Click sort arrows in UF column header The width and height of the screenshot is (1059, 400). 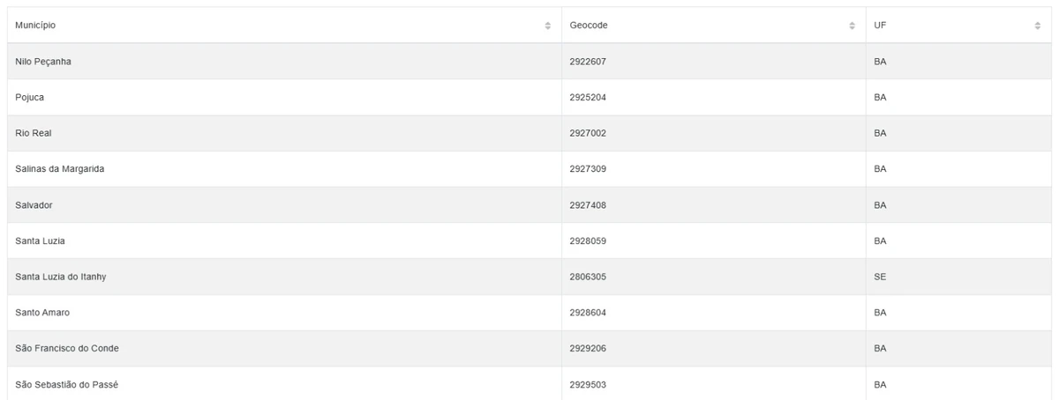1037,26
